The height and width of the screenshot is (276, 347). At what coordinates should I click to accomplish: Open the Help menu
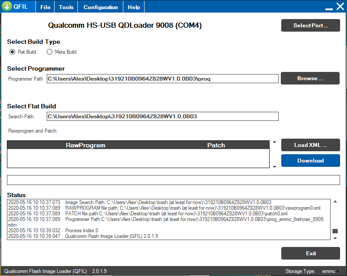(134, 7)
